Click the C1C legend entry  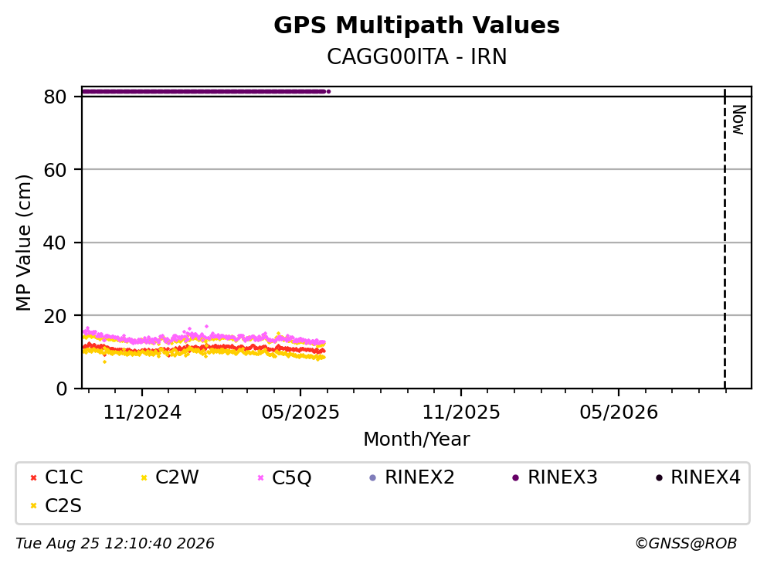pos(56,477)
